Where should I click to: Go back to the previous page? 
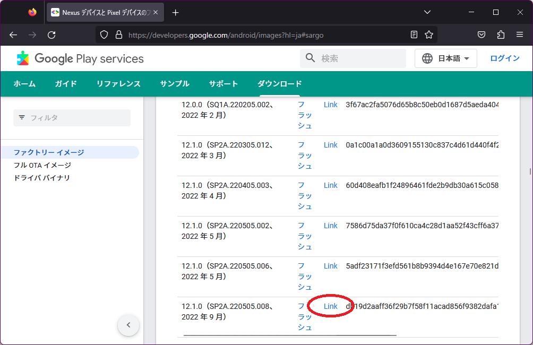point(13,34)
